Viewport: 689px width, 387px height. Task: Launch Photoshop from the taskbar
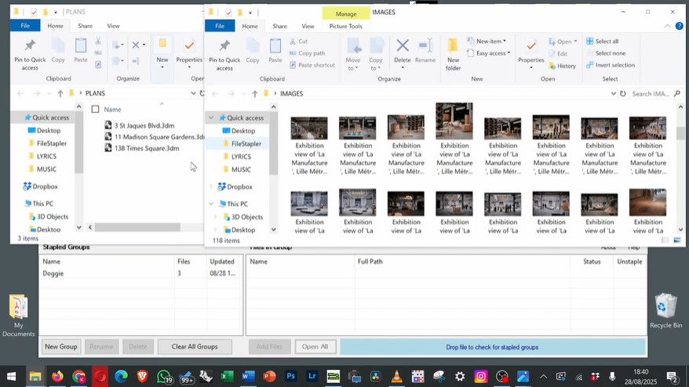(291, 377)
